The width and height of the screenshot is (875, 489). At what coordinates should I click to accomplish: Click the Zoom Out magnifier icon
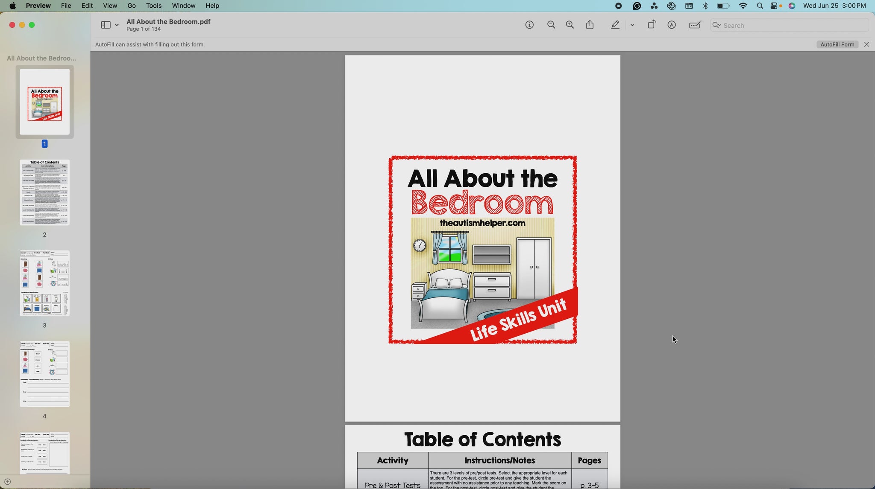tap(551, 25)
